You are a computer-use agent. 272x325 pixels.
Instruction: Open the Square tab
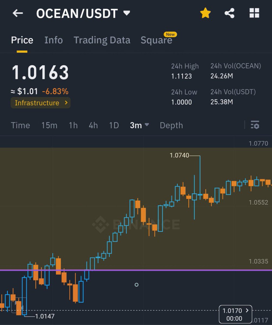click(x=157, y=40)
